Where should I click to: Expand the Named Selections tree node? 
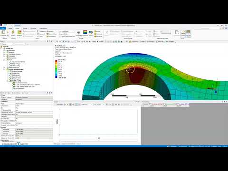tap(4, 67)
